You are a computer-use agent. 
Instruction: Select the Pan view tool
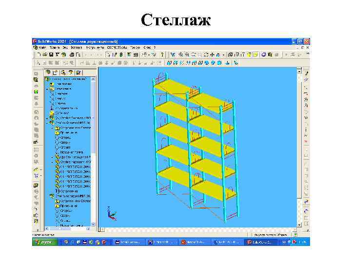tap(212, 55)
